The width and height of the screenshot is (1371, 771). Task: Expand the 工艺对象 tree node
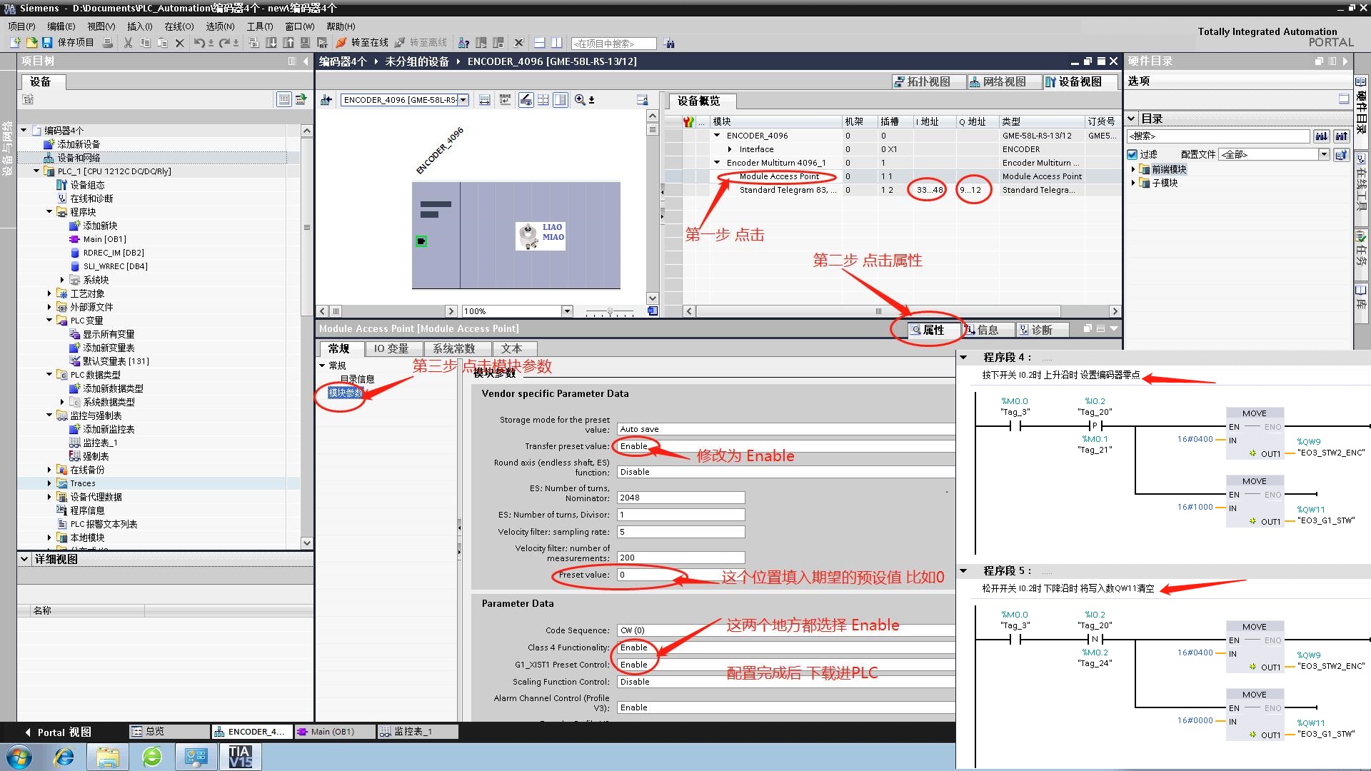pos(49,293)
